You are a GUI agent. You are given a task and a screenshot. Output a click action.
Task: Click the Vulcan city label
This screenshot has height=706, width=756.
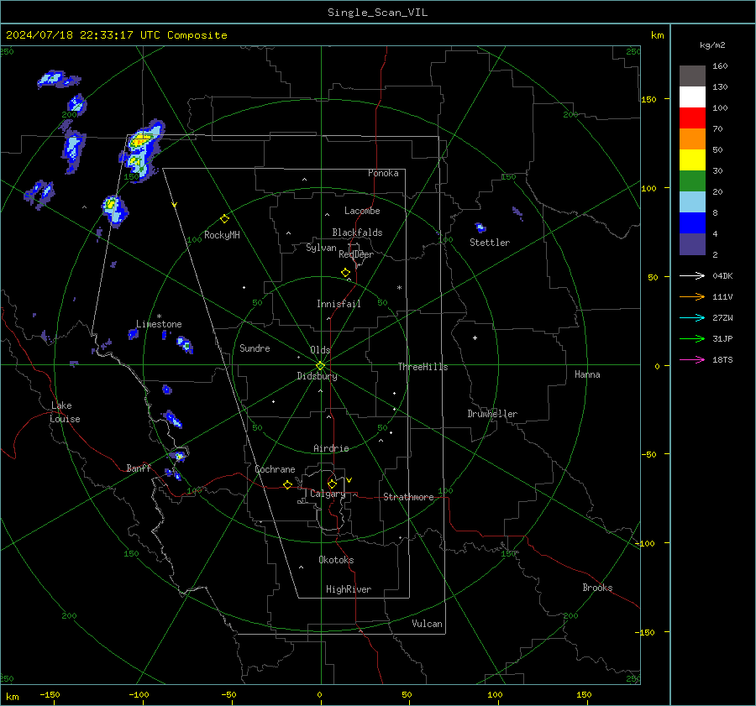click(427, 624)
